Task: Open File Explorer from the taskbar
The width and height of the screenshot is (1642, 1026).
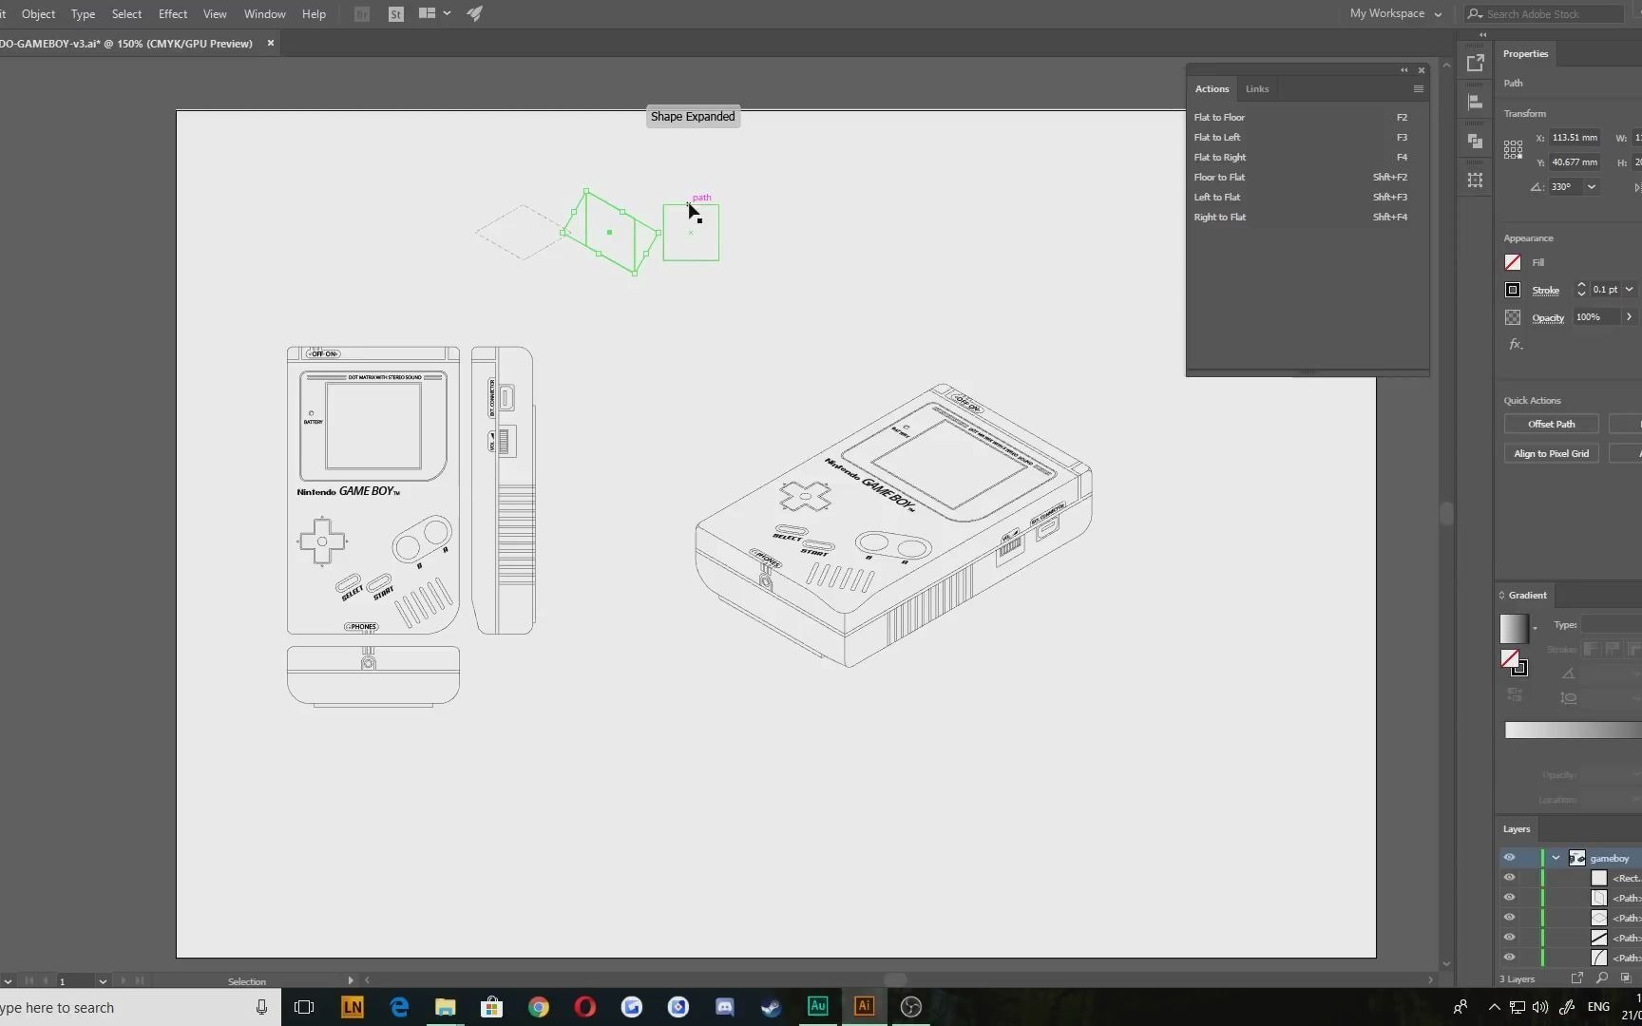Action: tap(446, 1007)
